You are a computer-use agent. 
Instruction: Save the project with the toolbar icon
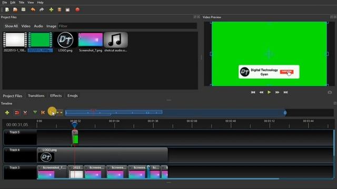click(x=23, y=9)
